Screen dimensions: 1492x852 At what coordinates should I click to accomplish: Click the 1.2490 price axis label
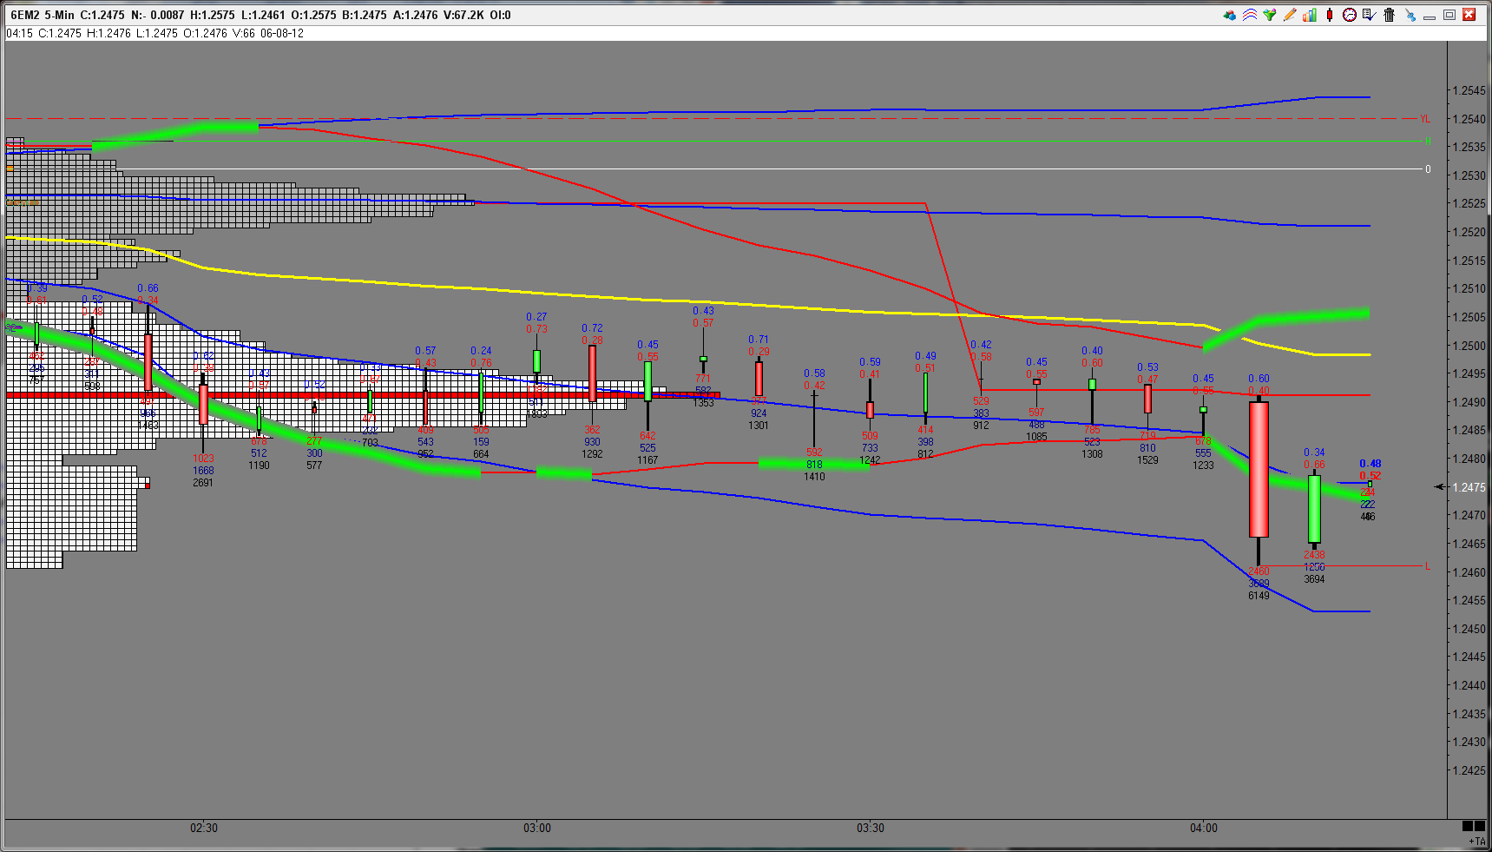1469,402
